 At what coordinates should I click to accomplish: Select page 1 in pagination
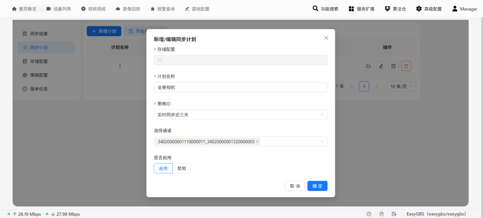coord(364,86)
